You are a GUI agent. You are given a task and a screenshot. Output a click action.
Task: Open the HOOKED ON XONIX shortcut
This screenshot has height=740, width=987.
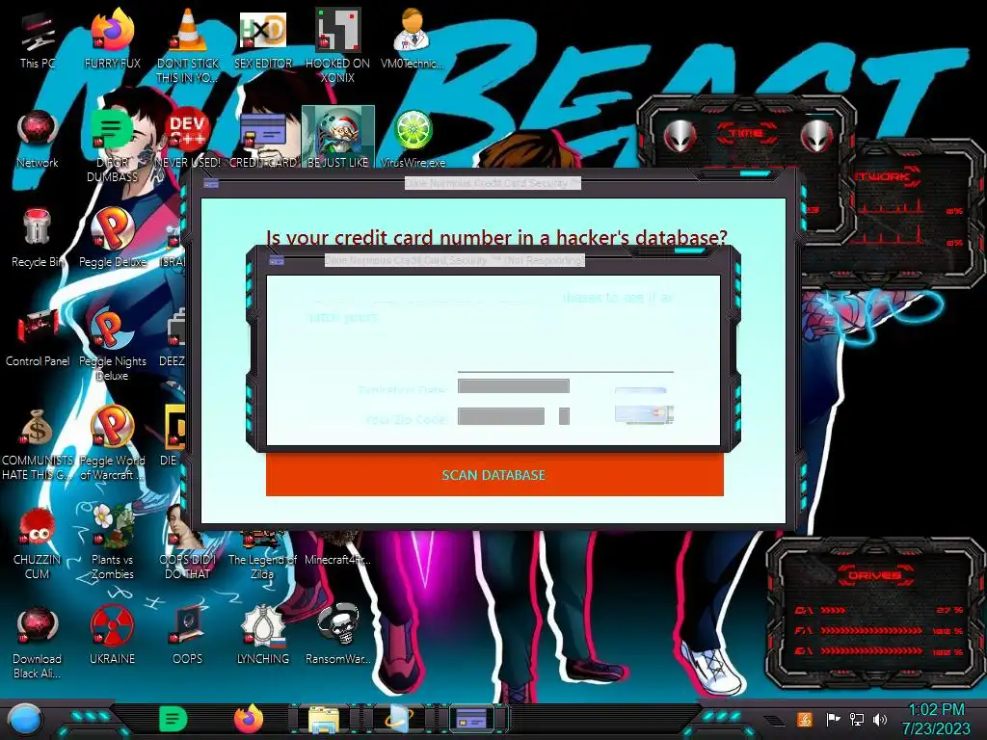[x=337, y=45]
